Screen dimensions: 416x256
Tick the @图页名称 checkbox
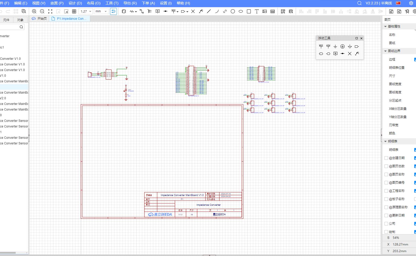(x=386, y=174)
